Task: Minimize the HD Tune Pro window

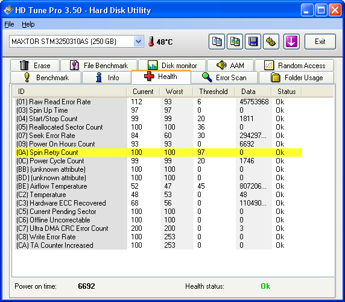Action: coord(307,10)
